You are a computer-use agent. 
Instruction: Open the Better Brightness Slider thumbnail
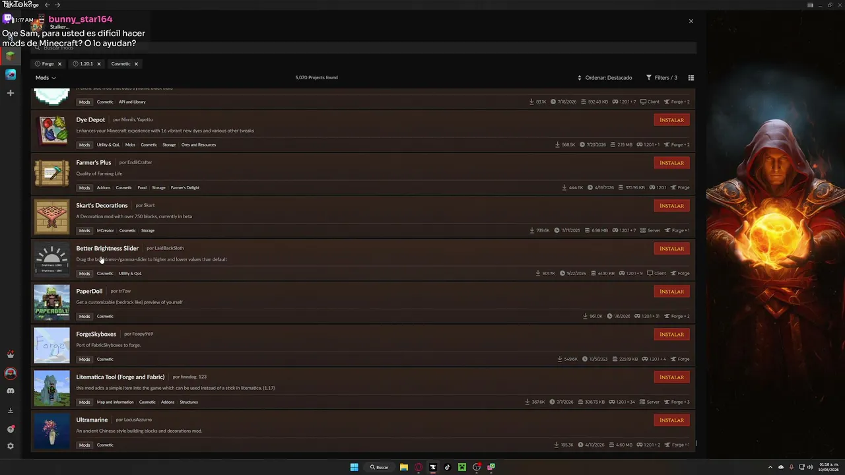[x=51, y=259]
